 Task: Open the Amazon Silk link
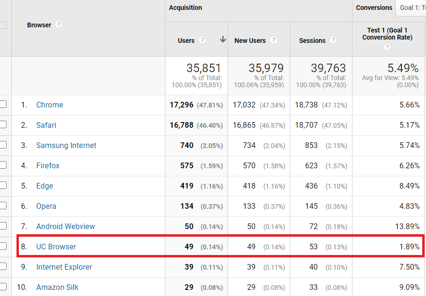57,288
